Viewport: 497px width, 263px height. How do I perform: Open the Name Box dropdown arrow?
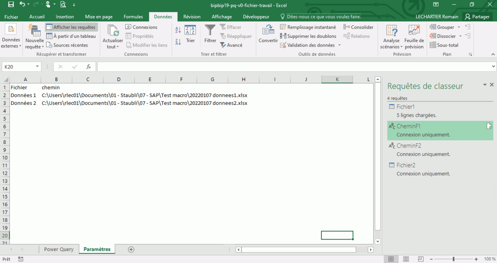(37, 67)
